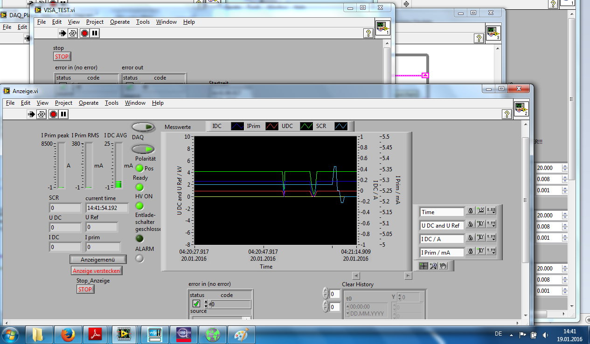
Task: Toggle the DAQ switch
Action: (143, 127)
